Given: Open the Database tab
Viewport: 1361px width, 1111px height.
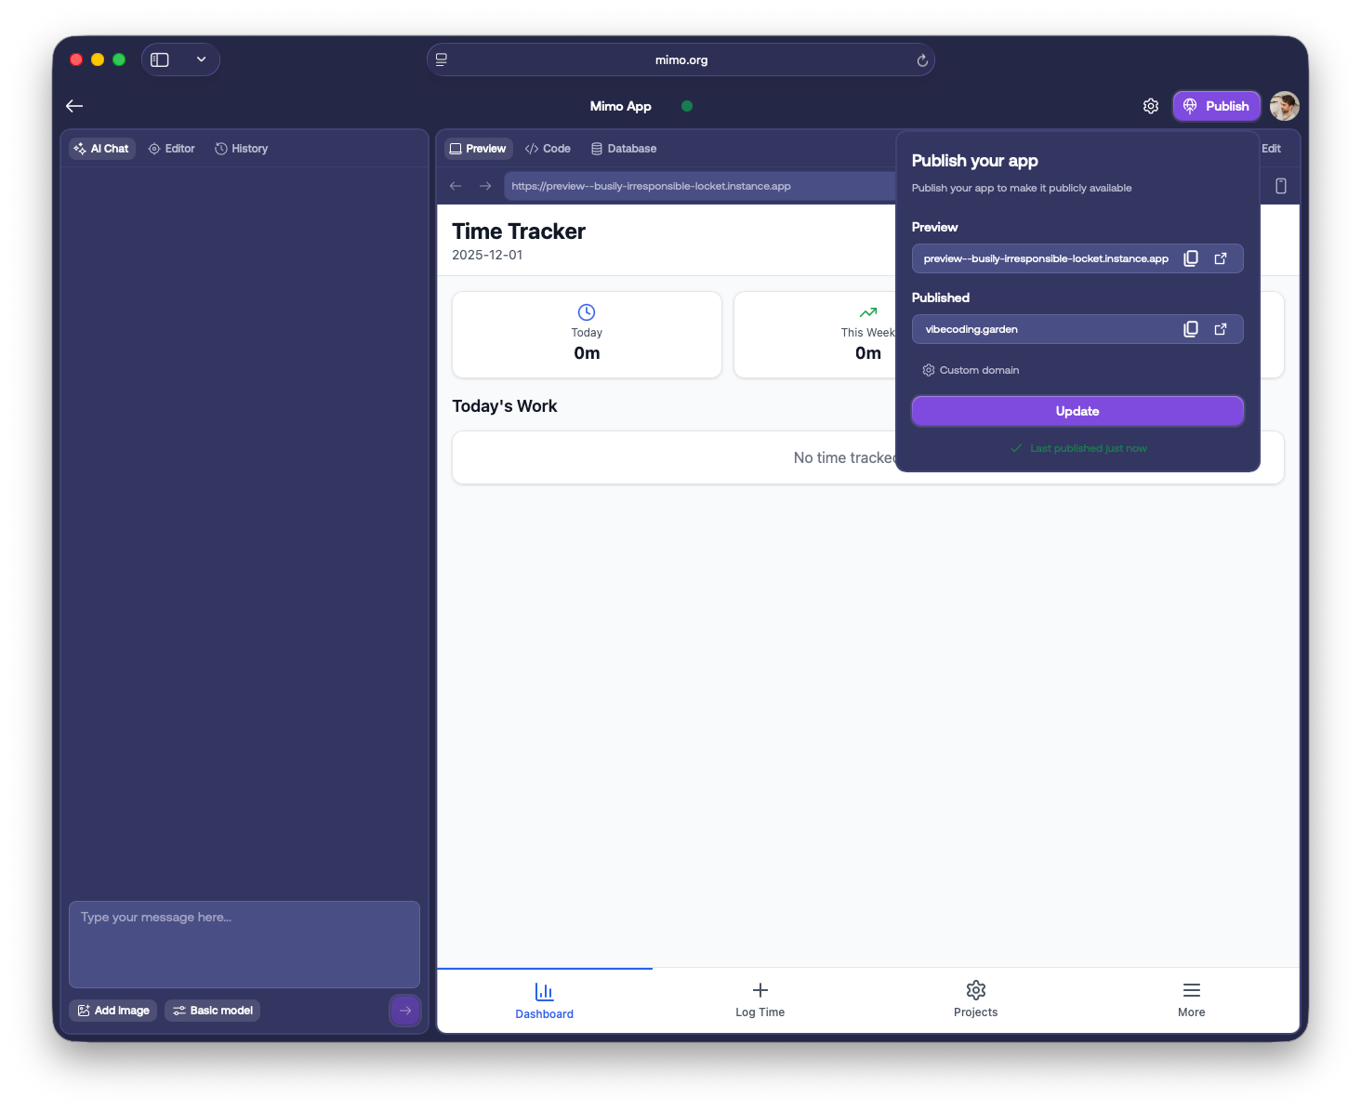Looking at the screenshot, I should pyautogui.click(x=623, y=149).
